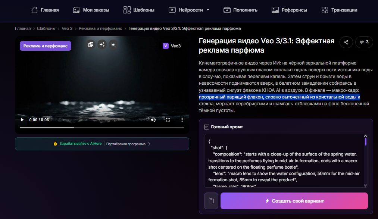Image resolution: width=378 pixels, height=219 pixels.
Task: Click the Создать свой вариант button
Action: pos(294,201)
